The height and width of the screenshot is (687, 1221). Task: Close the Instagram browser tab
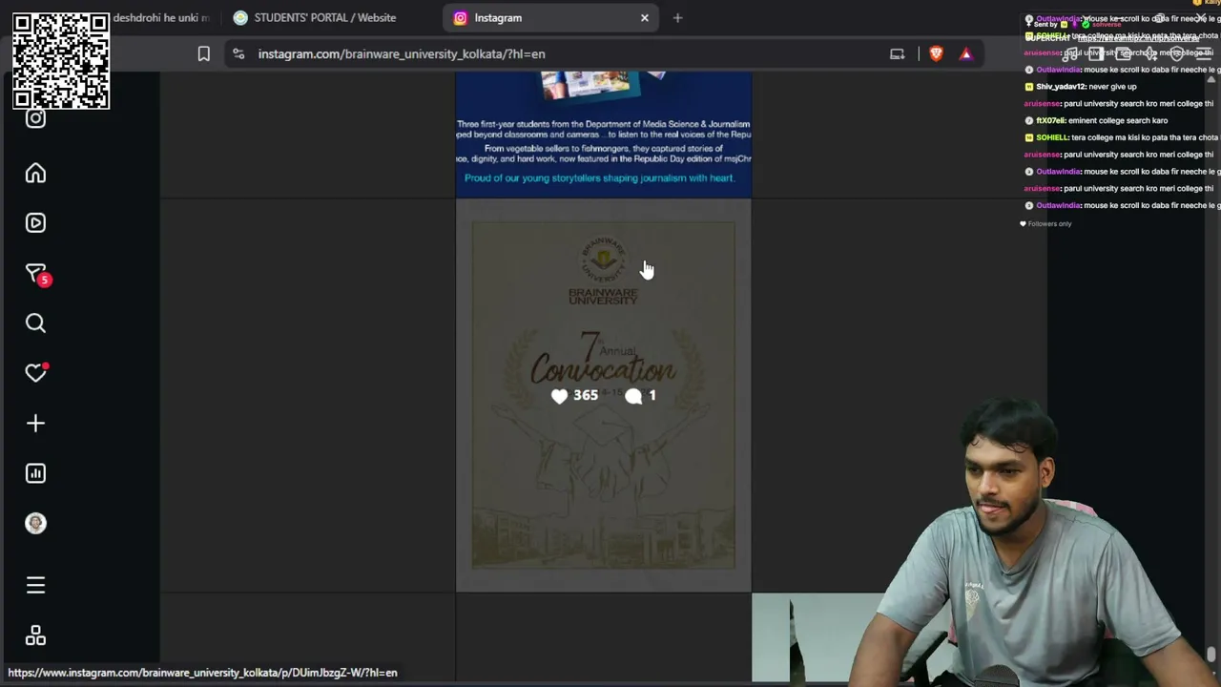click(x=644, y=17)
